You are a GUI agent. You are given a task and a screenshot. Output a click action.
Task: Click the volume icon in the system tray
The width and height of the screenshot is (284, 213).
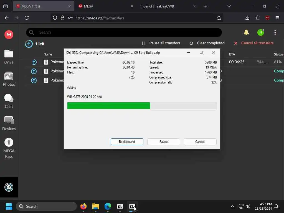pos(248,206)
